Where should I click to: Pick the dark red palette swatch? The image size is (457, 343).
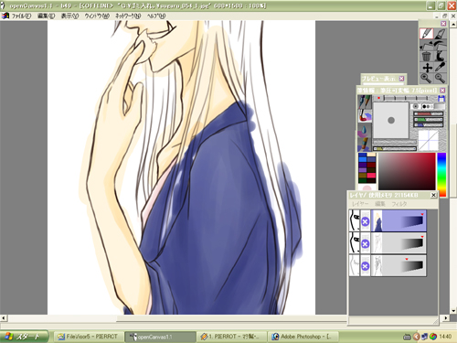pos(371,165)
